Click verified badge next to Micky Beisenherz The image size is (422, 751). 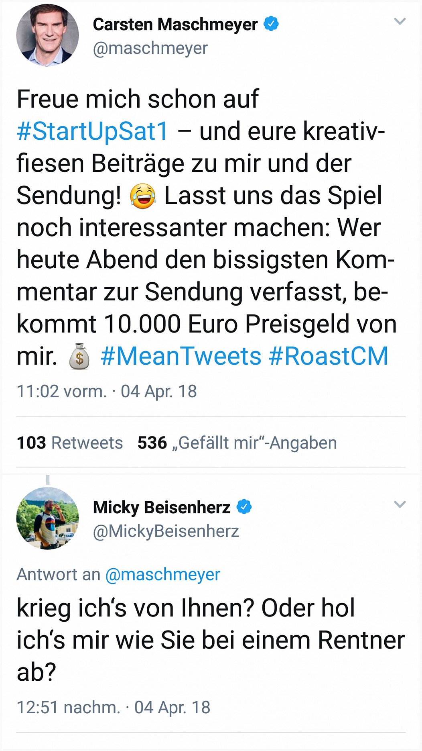(244, 507)
